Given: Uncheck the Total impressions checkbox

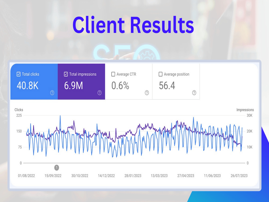Looking at the screenshot, I should [66, 74].
